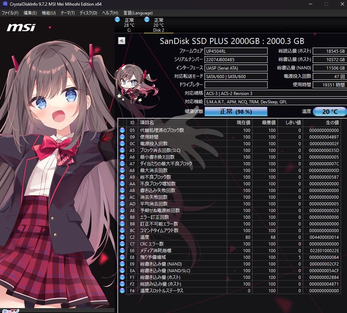The height and width of the screenshot is (313, 347).
Task: Select the row 温度スロットルステータス
Action: (229, 290)
